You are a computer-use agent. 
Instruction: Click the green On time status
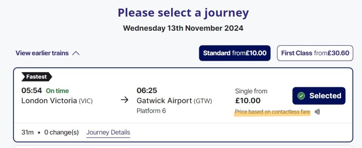click(x=57, y=91)
